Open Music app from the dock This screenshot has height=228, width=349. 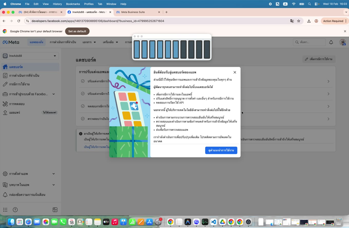coord(115,222)
